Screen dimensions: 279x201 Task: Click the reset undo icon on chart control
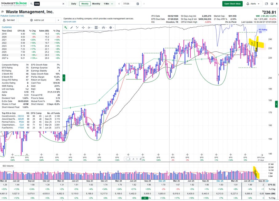coord(133,159)
